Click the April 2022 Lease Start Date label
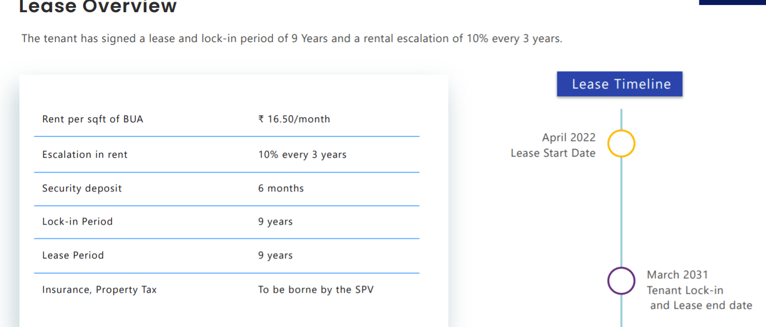 pyautogui.click(x=553, y=146)
